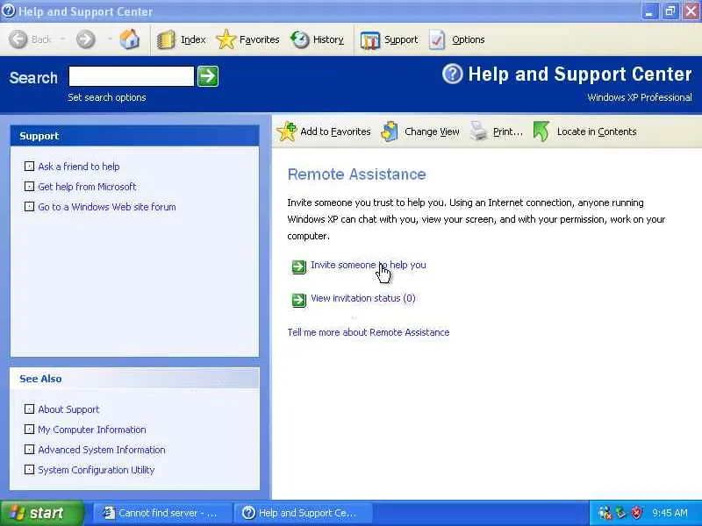This screenshot has width=702, height=526.
Task: Click the Back arrow icon
Action: (18, 39)
